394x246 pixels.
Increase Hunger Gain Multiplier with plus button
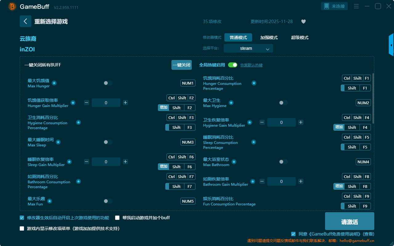[125, 103]
